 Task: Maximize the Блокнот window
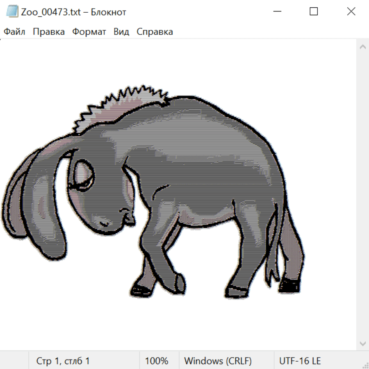point(314,11)
